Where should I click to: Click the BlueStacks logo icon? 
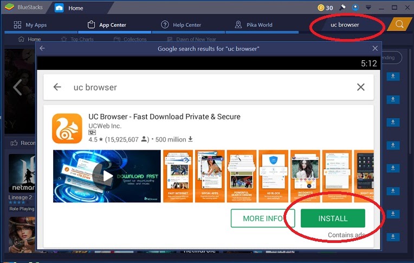coord(9,8)
